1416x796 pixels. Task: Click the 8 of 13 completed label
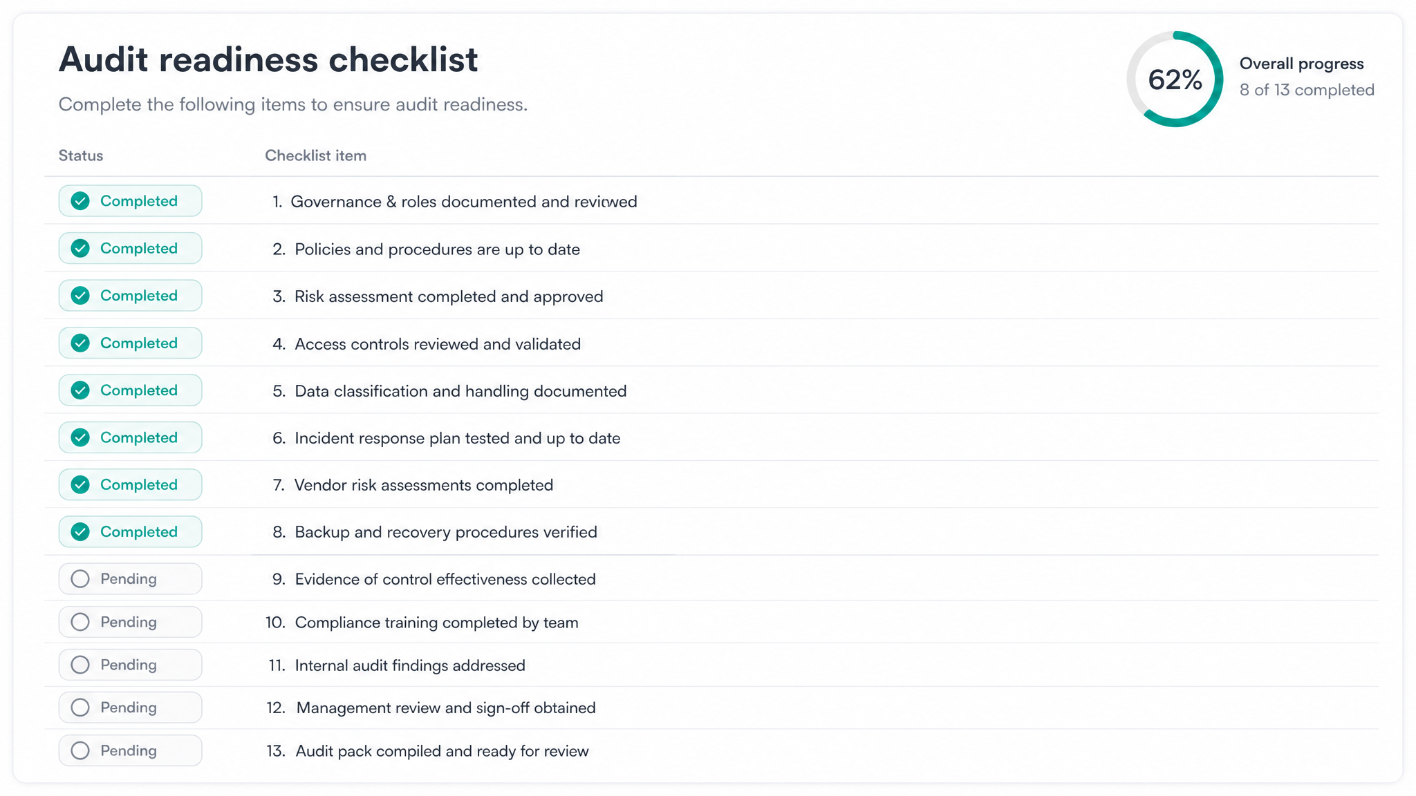[1307, 90]
